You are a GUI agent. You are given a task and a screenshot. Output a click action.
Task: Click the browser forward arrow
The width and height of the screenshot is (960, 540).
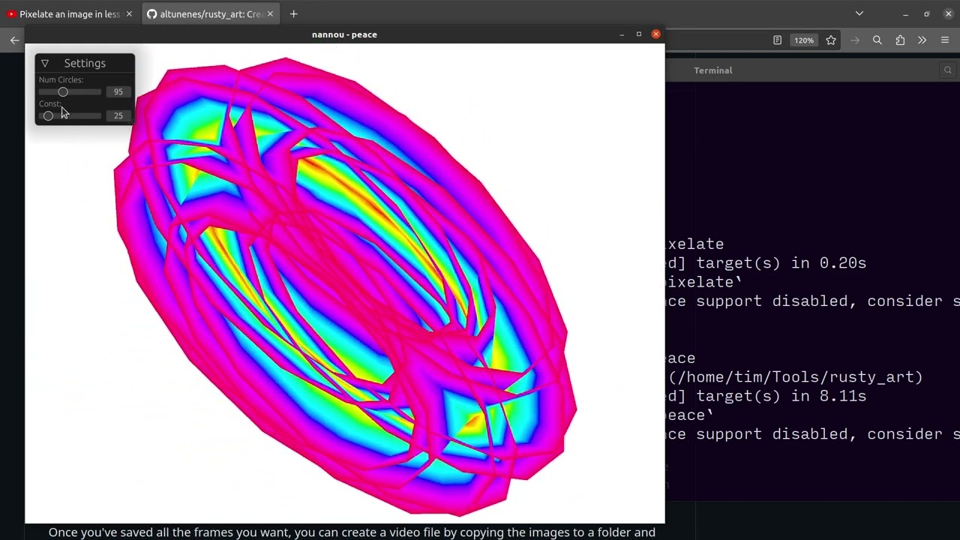click(855, 40)
